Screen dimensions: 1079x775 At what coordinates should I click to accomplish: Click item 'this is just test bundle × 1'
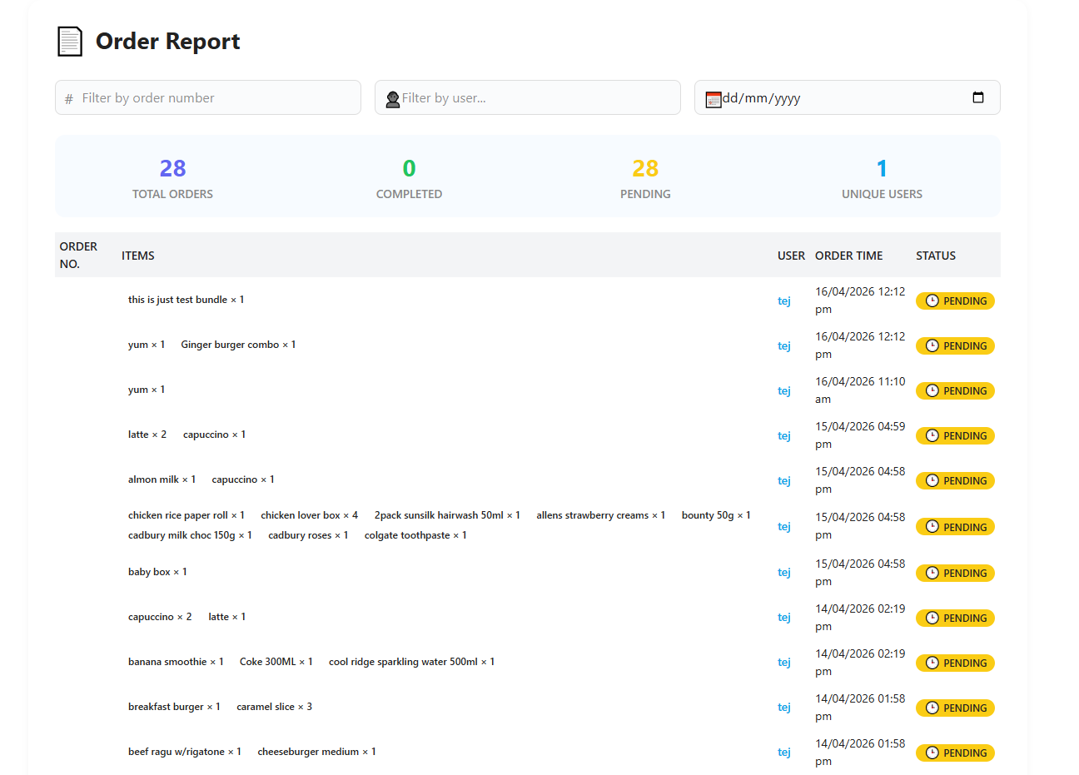(186, 300)
